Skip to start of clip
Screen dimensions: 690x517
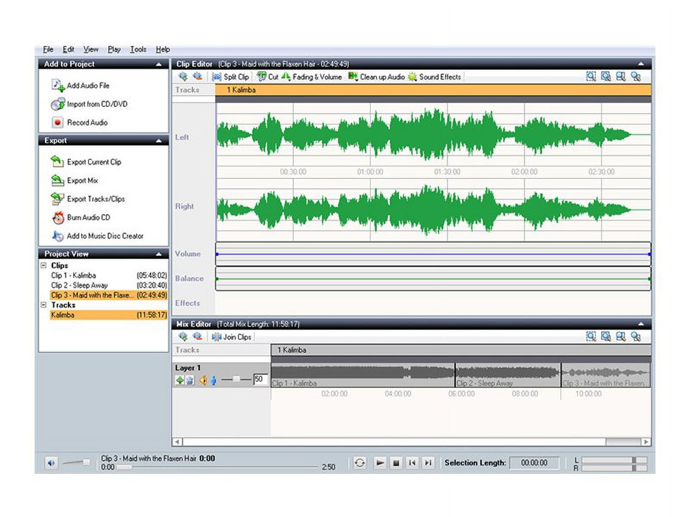(412, 463)
